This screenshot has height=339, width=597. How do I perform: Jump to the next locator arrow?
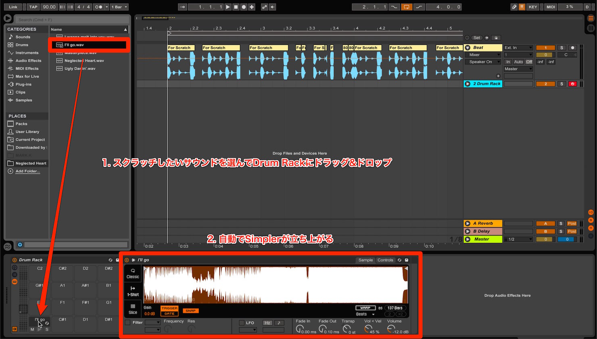click(486, 38)
